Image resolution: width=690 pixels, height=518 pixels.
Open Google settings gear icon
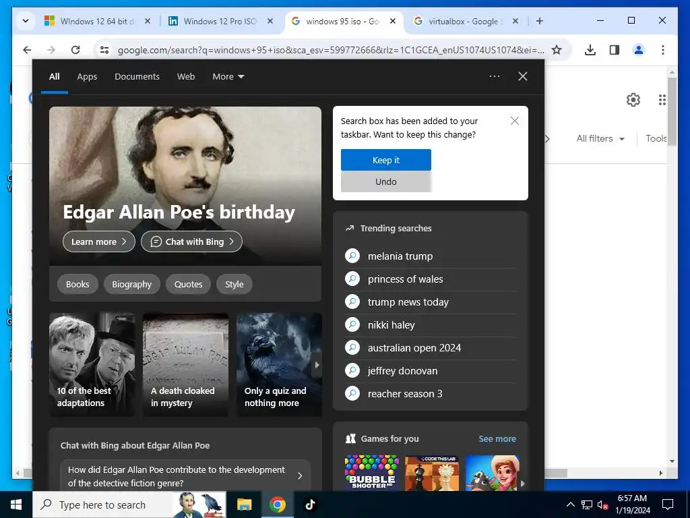[x=633, y=100]
